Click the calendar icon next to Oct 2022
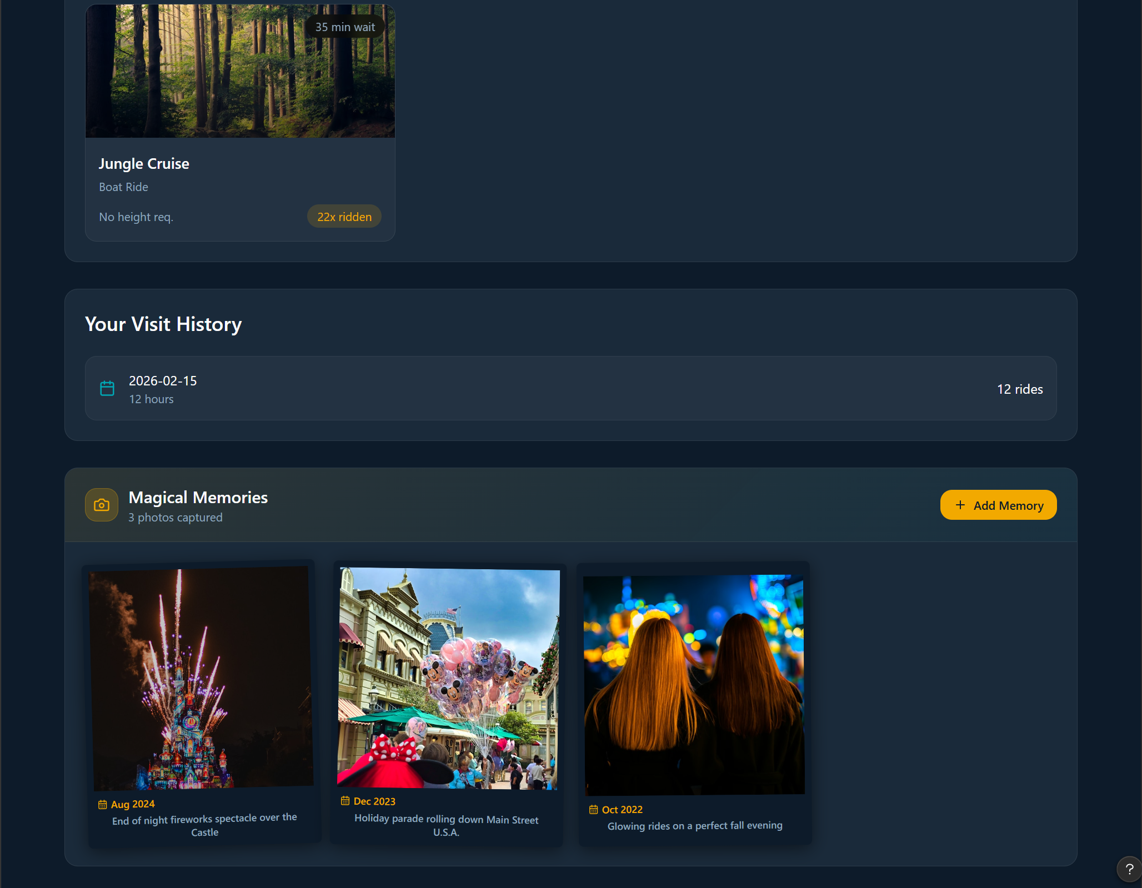 [x=593, y=810]
